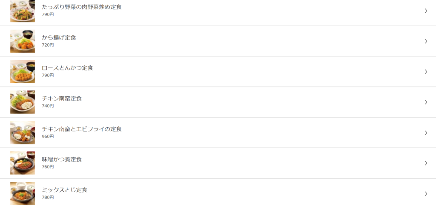Click the から揚げ定食 food photo

[x=23, y=41]
